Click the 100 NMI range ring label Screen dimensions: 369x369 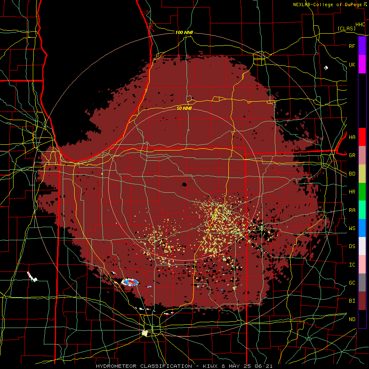[x=184, y=32]
